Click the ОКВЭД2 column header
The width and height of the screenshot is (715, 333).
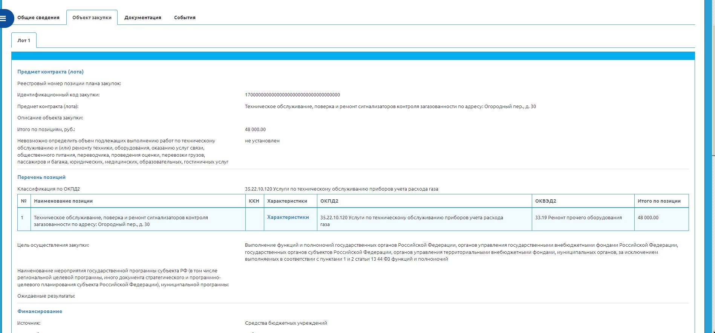coord(583,201)
